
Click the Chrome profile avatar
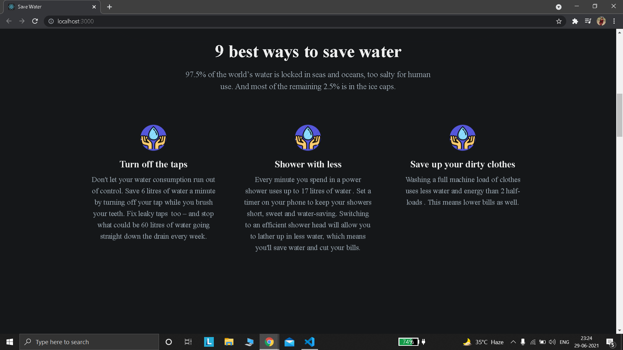(601, 21)
